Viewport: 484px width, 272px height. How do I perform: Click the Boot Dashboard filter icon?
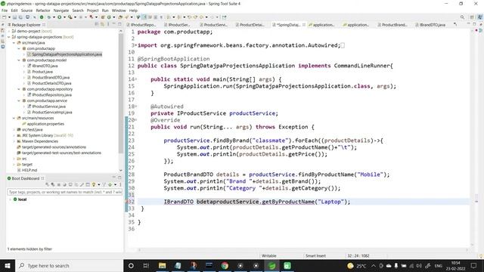click(x=104, y=184)
